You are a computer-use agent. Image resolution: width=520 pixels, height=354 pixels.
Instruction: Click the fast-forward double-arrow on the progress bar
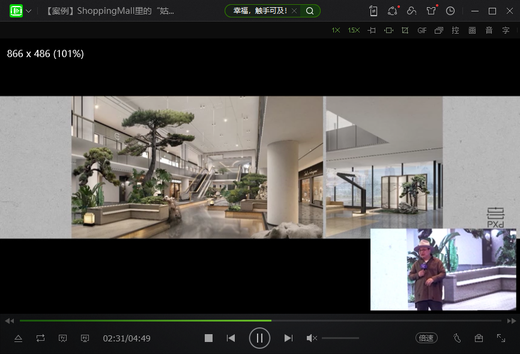click(x=512, y=321)
